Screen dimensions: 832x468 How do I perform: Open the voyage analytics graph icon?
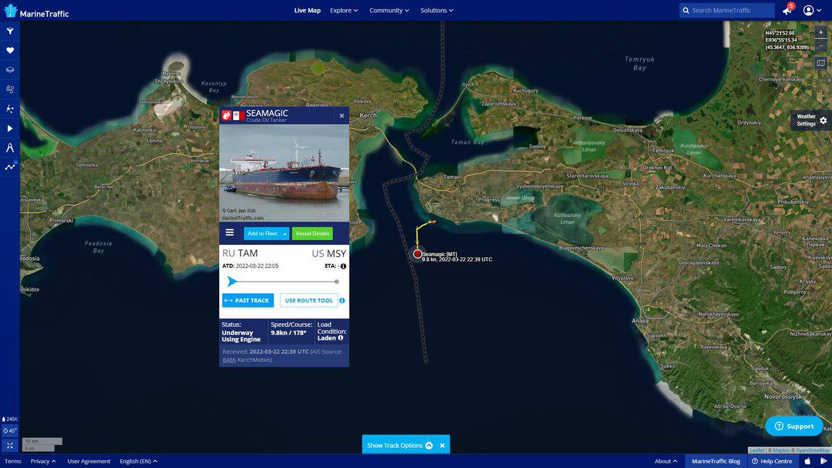click(10, 166)
